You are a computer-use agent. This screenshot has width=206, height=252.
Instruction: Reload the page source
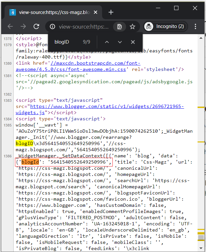36,26
